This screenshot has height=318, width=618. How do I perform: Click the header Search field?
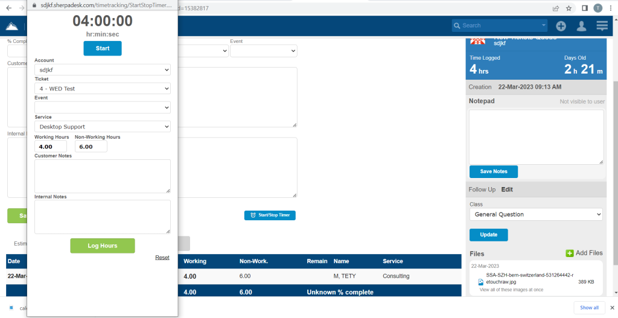tap(499, 25)
